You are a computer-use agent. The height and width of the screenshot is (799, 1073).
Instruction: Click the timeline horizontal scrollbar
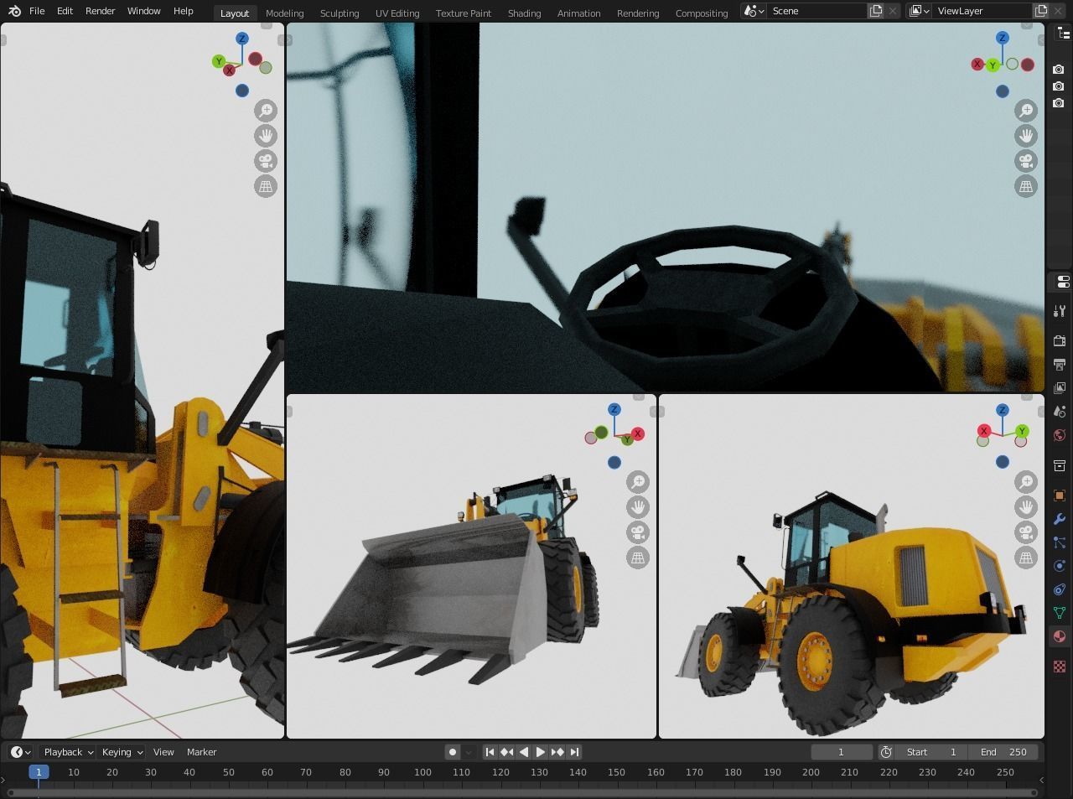point(522,791)
